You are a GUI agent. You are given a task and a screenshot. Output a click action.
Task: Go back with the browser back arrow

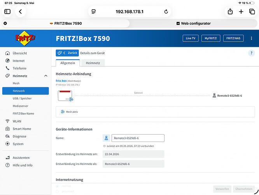(20, 12)
